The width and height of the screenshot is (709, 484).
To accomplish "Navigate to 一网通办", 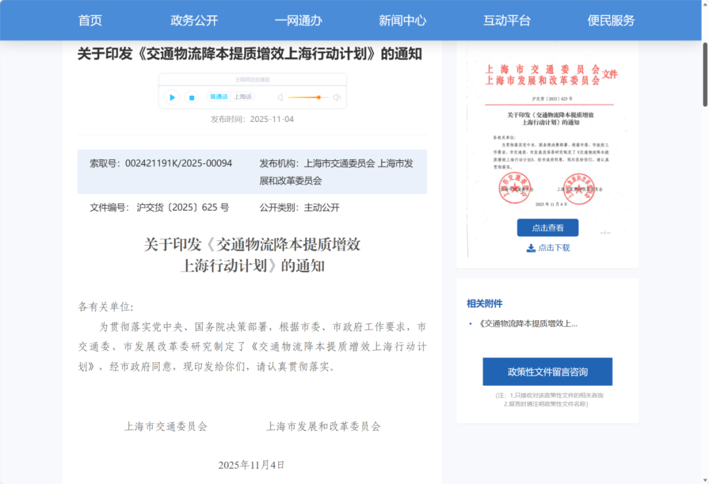I will 298,20.
